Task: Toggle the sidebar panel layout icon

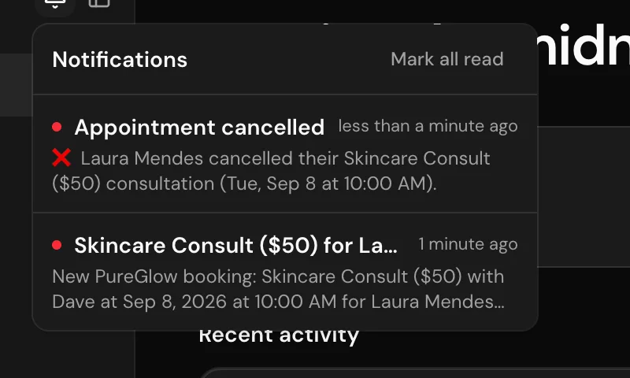Action: coord(99,4)
